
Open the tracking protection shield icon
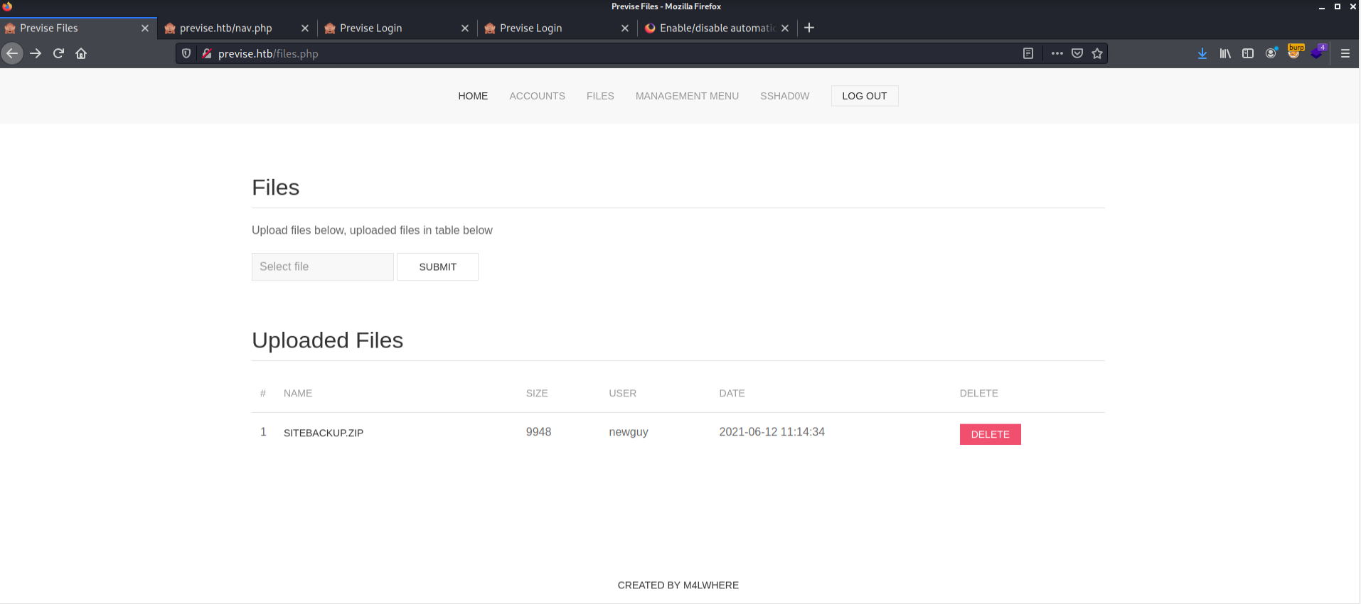click(186, 53)
